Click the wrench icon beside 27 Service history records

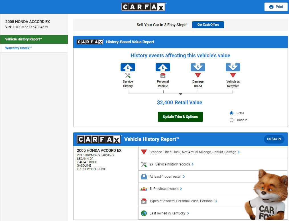coord(144,164)
